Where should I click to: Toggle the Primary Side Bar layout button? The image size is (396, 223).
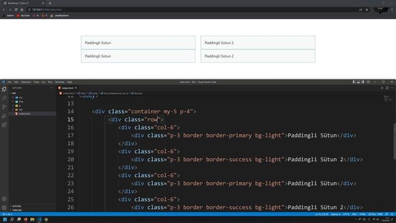(354, 82)
